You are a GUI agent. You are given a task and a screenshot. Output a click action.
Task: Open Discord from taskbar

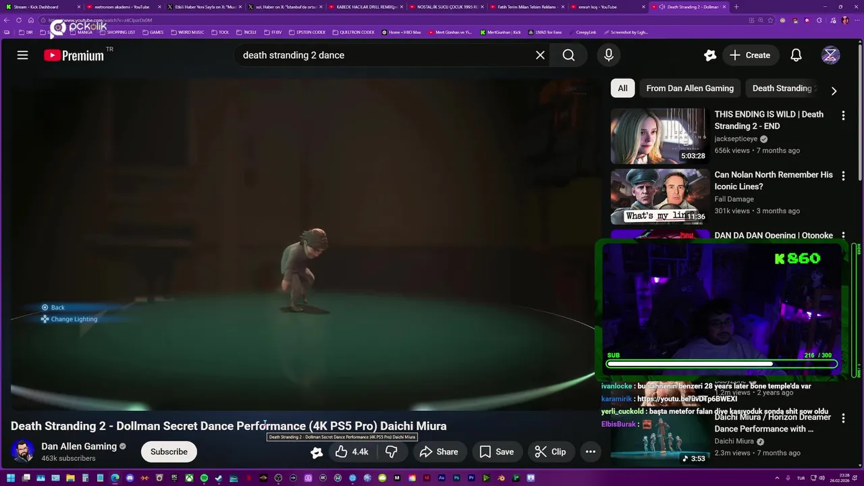(x=130, y=478)
